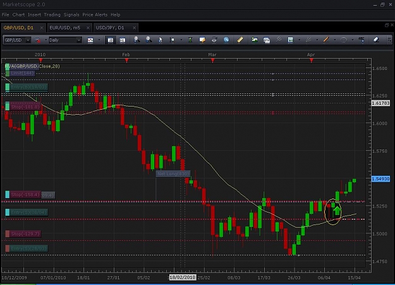The height and width of the screenshot is (285, 395).
Task: Click the green vertical scale icon
Action: (190, 40)
